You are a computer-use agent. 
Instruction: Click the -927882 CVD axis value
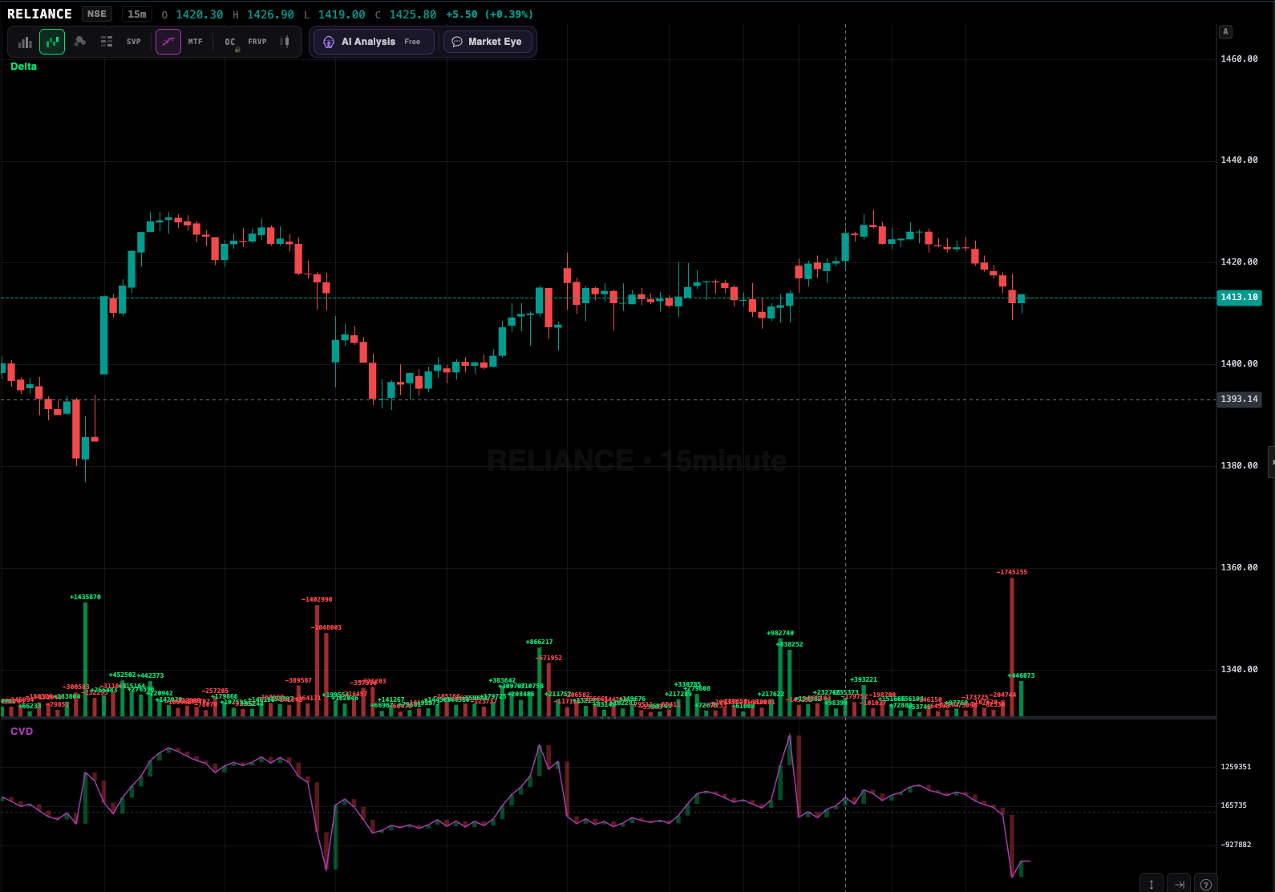pos(1236,845)
